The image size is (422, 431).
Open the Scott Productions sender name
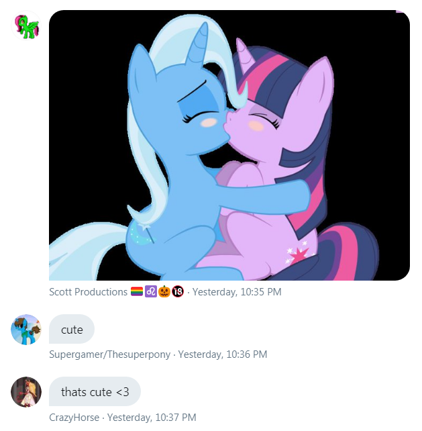(88, 292)
